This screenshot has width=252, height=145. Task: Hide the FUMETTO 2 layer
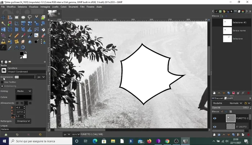(x=215, y=118)
